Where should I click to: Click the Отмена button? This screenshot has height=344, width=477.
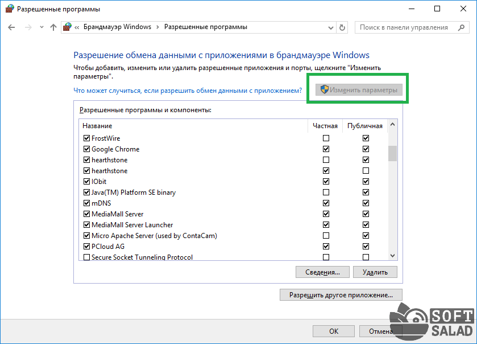tap(380, 331)
